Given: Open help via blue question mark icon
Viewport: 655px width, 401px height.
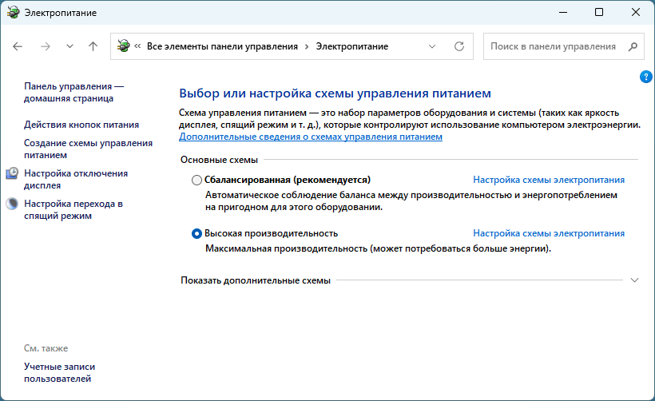Looking at the screenshot, I should tap(646, 77).
